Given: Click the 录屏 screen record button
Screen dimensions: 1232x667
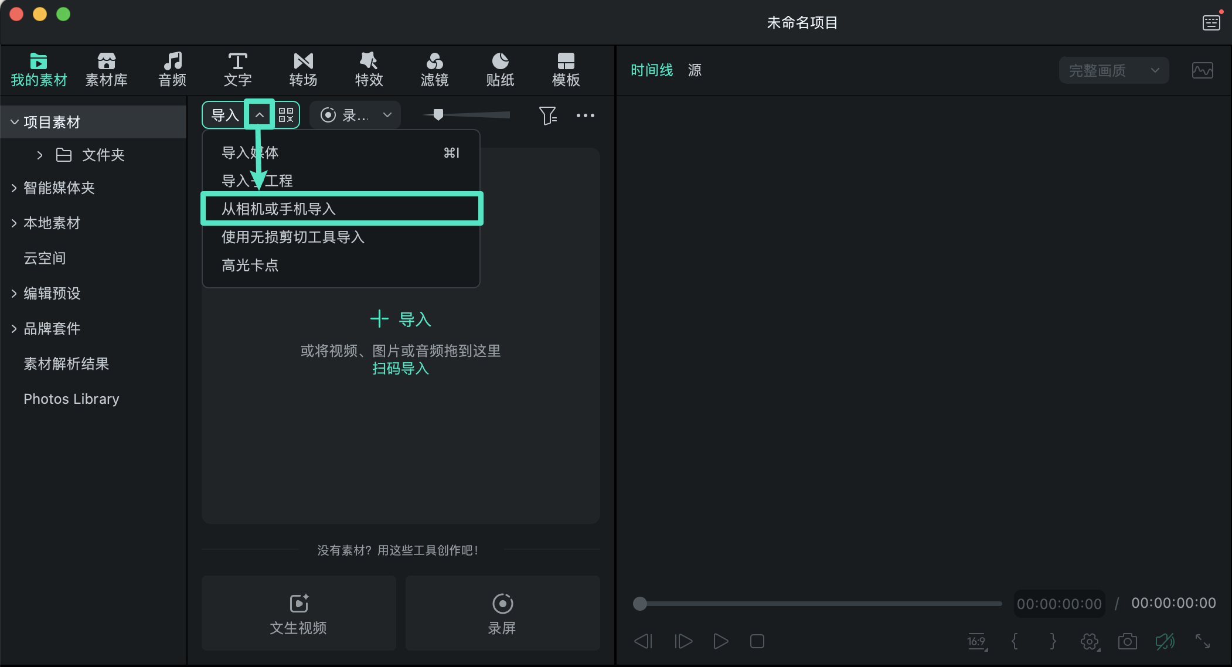Looking at the screenshot, I should tap(502, 613).
